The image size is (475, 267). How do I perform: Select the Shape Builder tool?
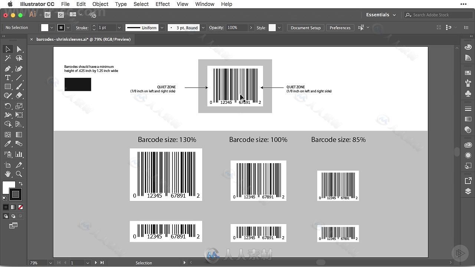tap(8, 124)
